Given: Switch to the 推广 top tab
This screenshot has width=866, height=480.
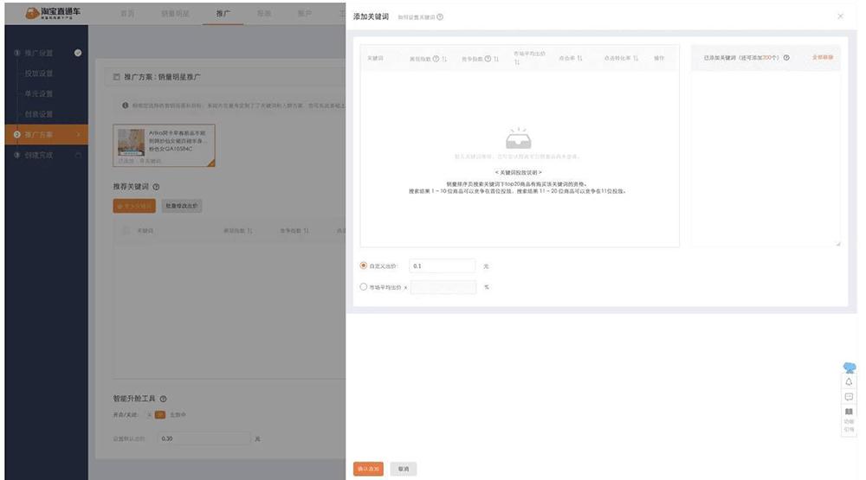Looking at the screenshot, I should 223,14.
